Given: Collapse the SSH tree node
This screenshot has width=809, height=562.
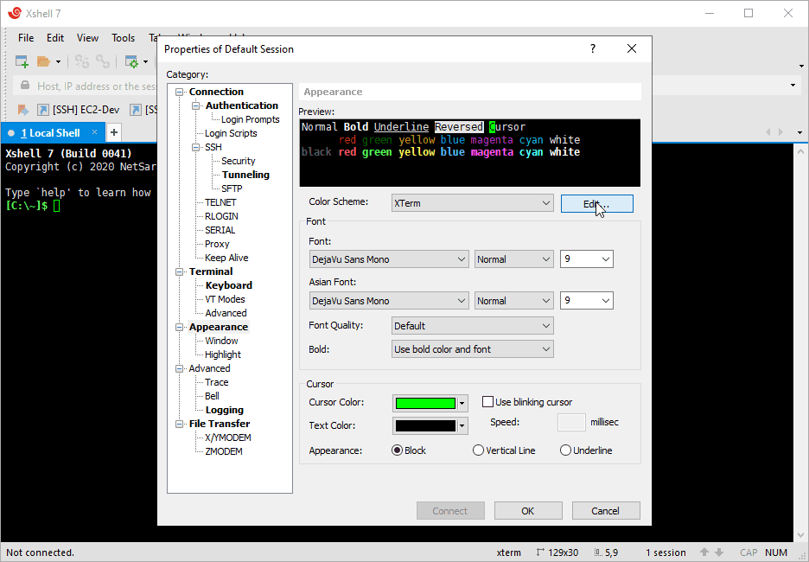Looking at the screenshot, I should click(195, 147).
